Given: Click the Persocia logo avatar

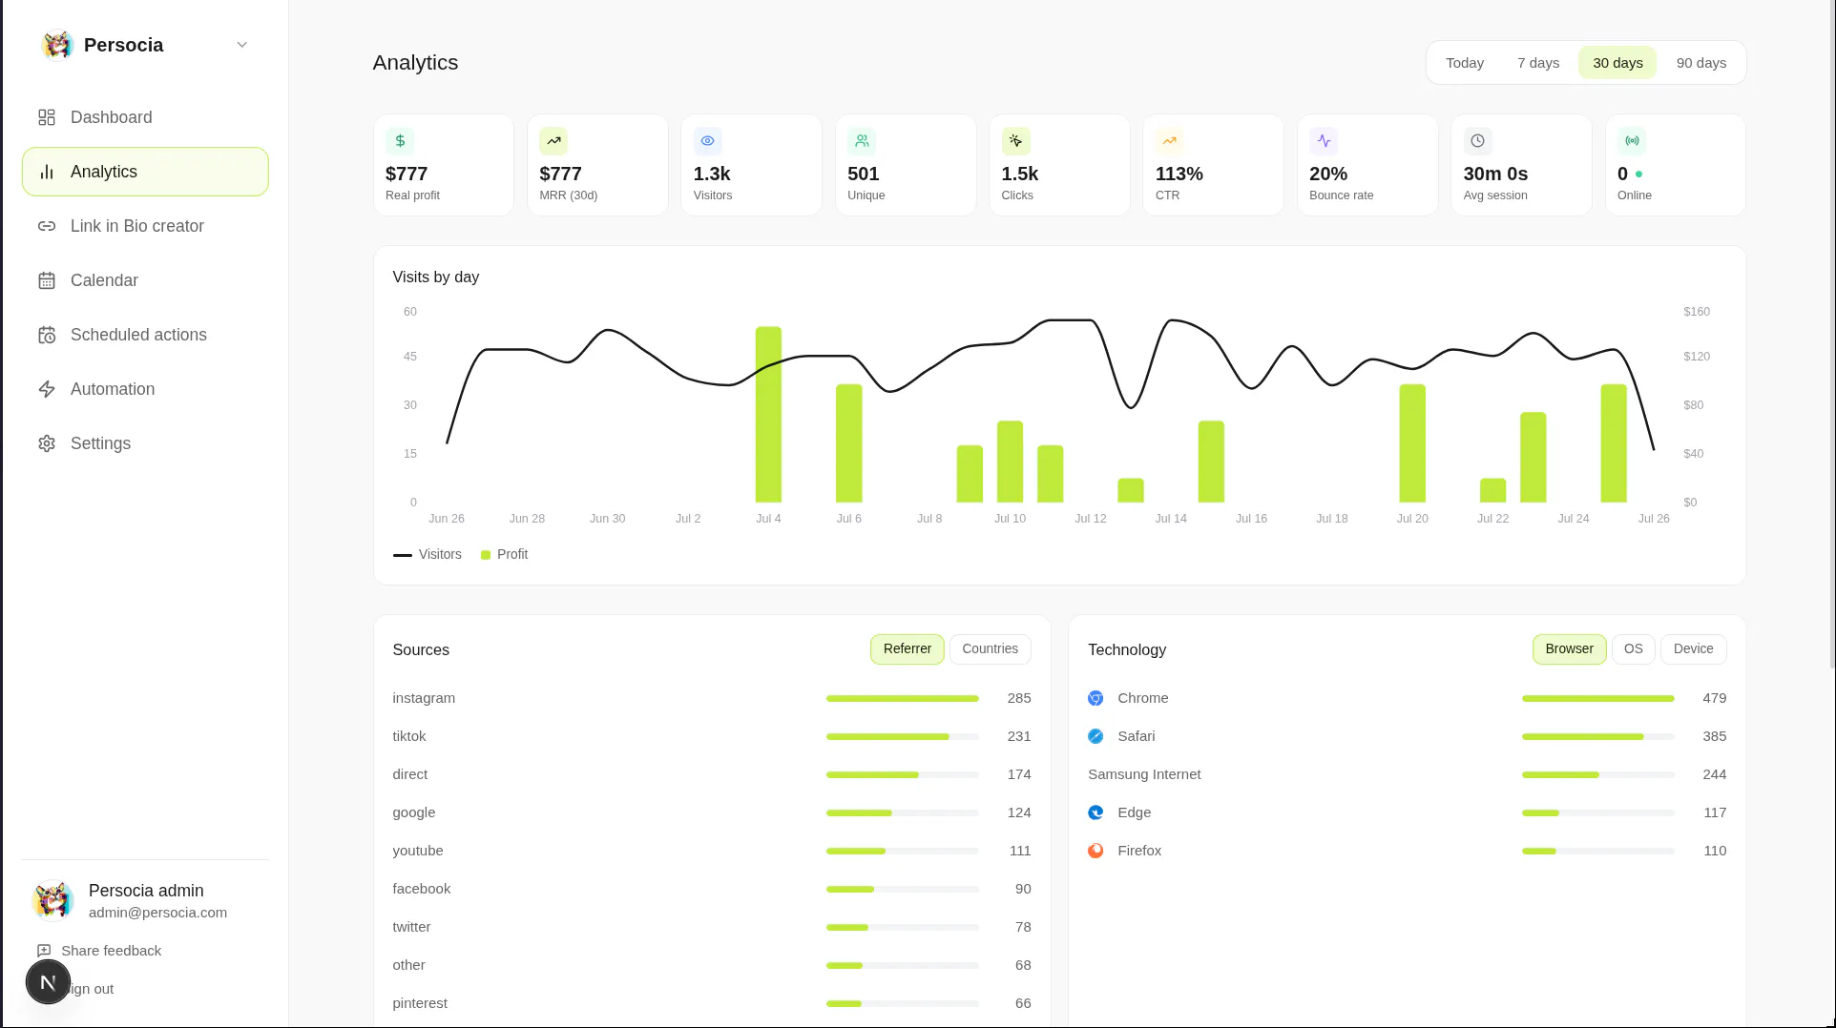Looking at the screenshot, I should (x=57, y=45).
